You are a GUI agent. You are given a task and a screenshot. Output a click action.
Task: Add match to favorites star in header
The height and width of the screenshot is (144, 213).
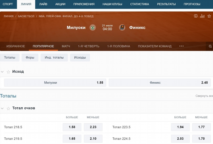click(x=209, y=16)
